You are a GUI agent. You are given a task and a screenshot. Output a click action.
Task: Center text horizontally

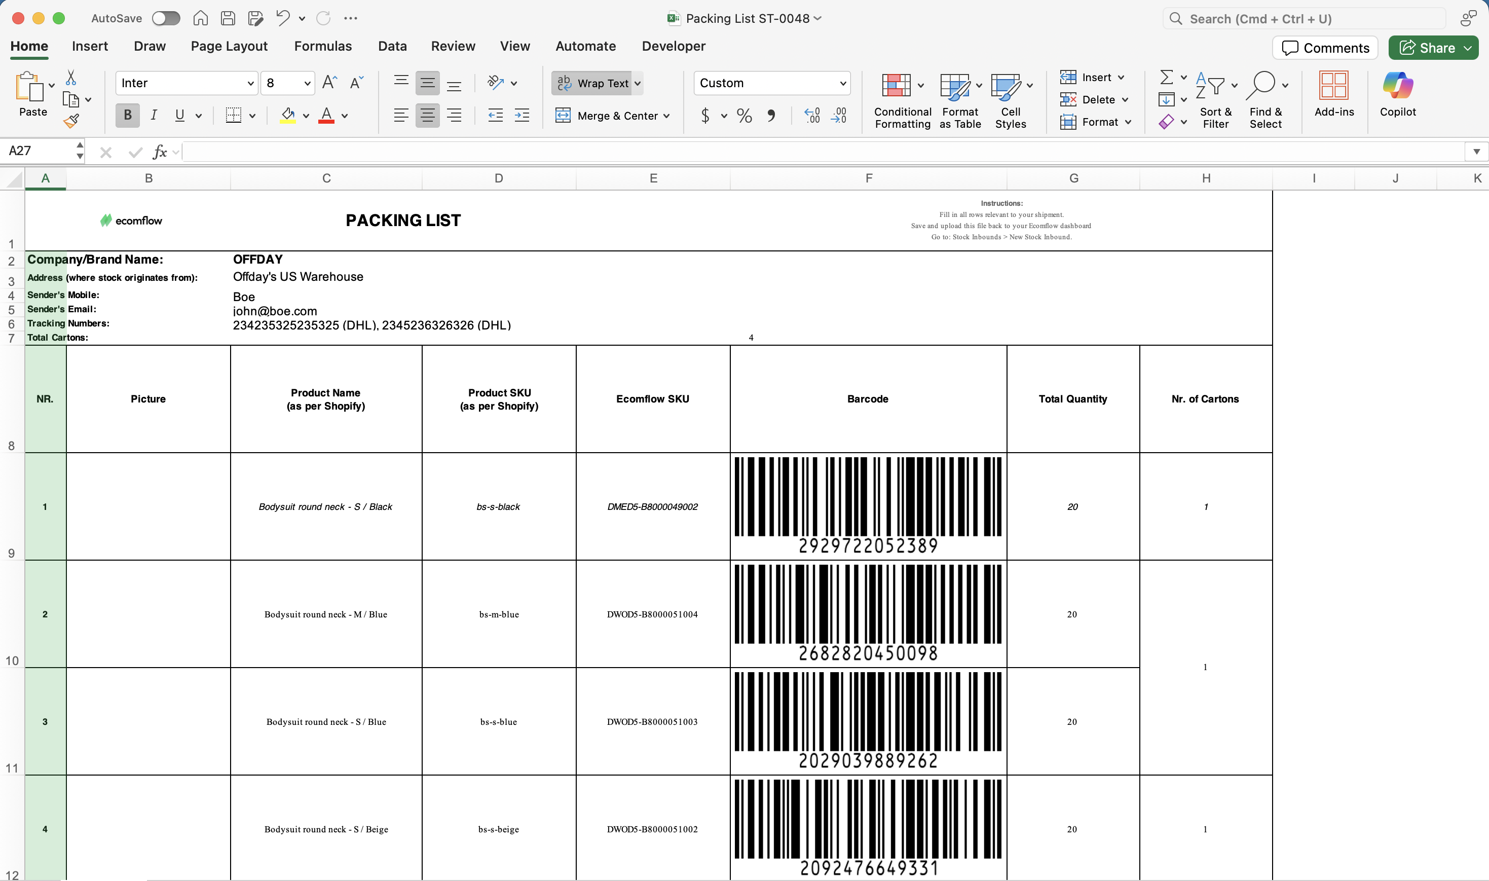(x=427, y=115)
